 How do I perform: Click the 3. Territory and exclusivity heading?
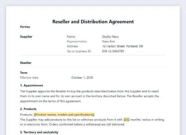click(x=39, y=132)
